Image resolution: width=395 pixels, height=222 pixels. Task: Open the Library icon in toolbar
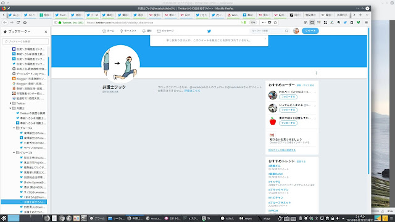(306, 22)
